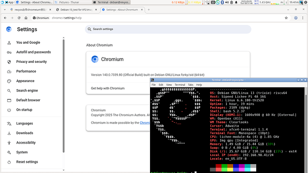Click the key icon beside Autofill and passwords

click(9, 52)
